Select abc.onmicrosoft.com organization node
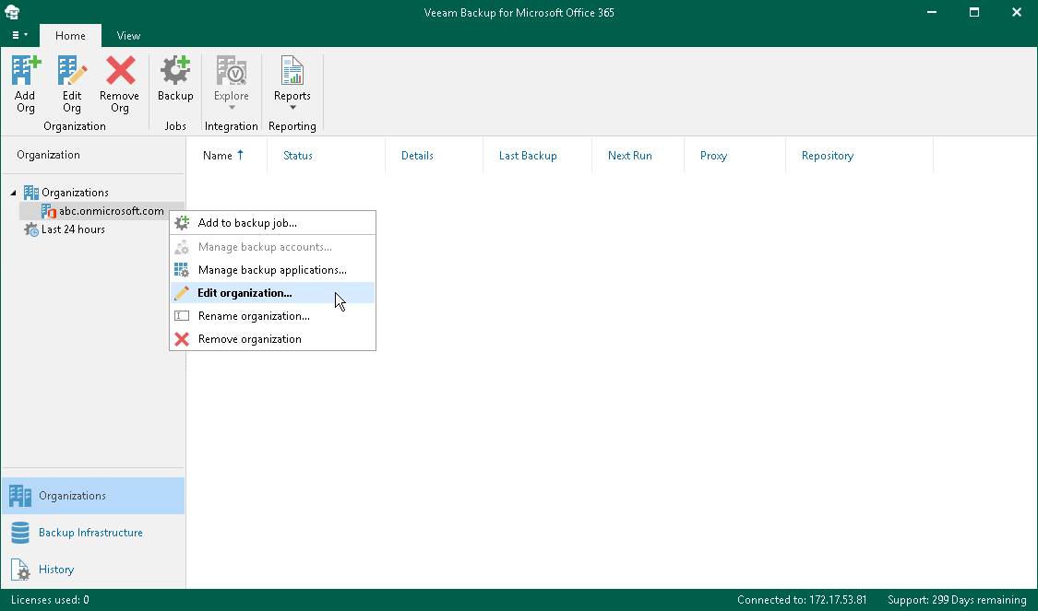Viewport: 1038px width, 611px height. click(x=112, y=211)
